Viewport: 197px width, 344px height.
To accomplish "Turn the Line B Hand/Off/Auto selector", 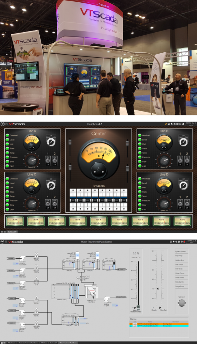I will [183, 142].
